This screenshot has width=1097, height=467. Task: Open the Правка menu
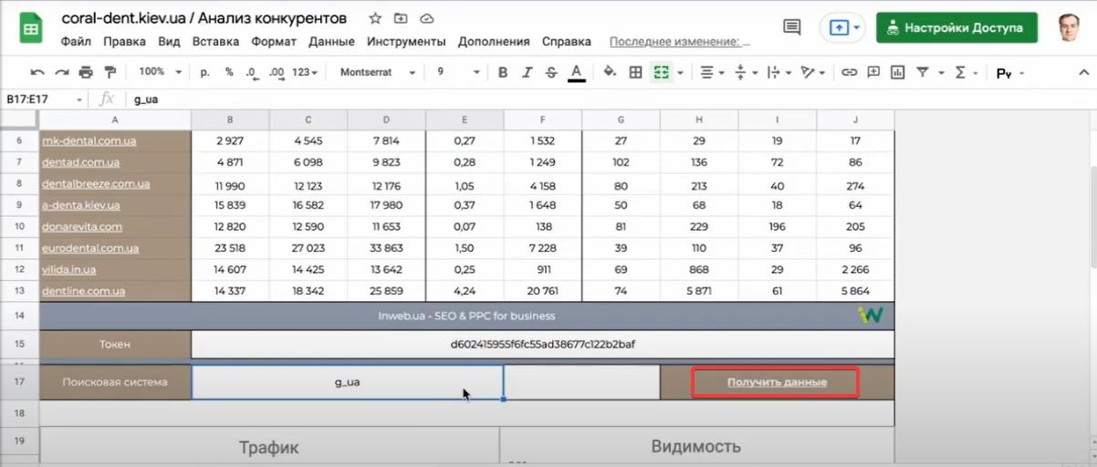tap(124, 41)
